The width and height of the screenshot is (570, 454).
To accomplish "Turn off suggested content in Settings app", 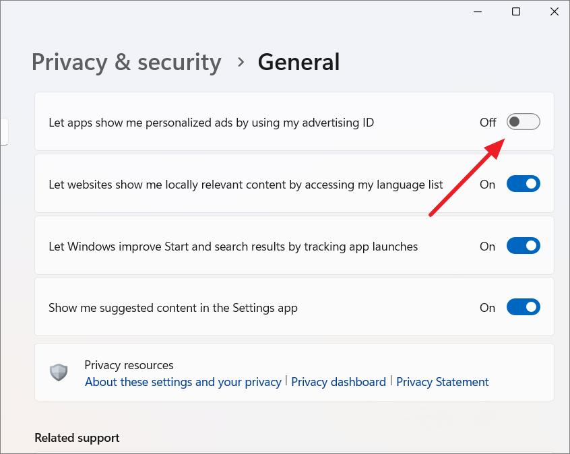I will 523,307.
